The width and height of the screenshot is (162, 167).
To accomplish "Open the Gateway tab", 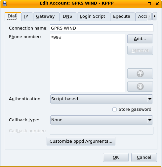I will tap(46, 16).
